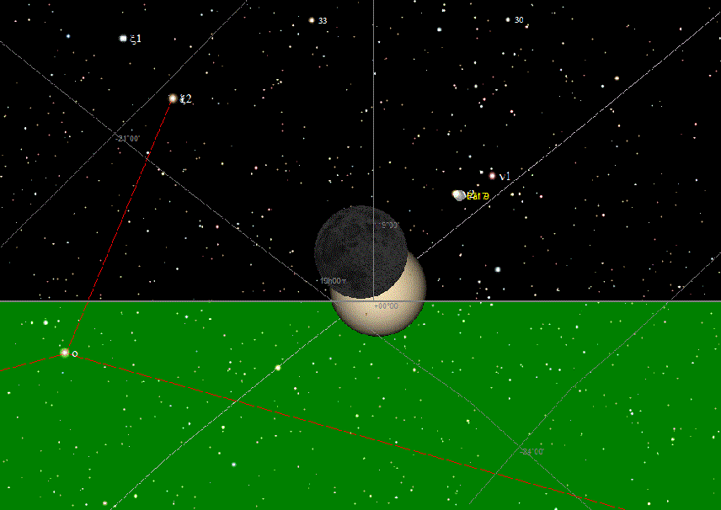Screen dimensions: 721x510
Task: Click the 19h00m grid label
Action: [332, 281]
